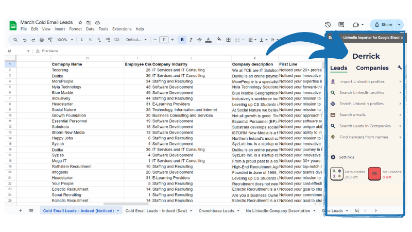Viewport: 412px width, 232px height.
Task: Open the File menu
Action: (24, 29)
